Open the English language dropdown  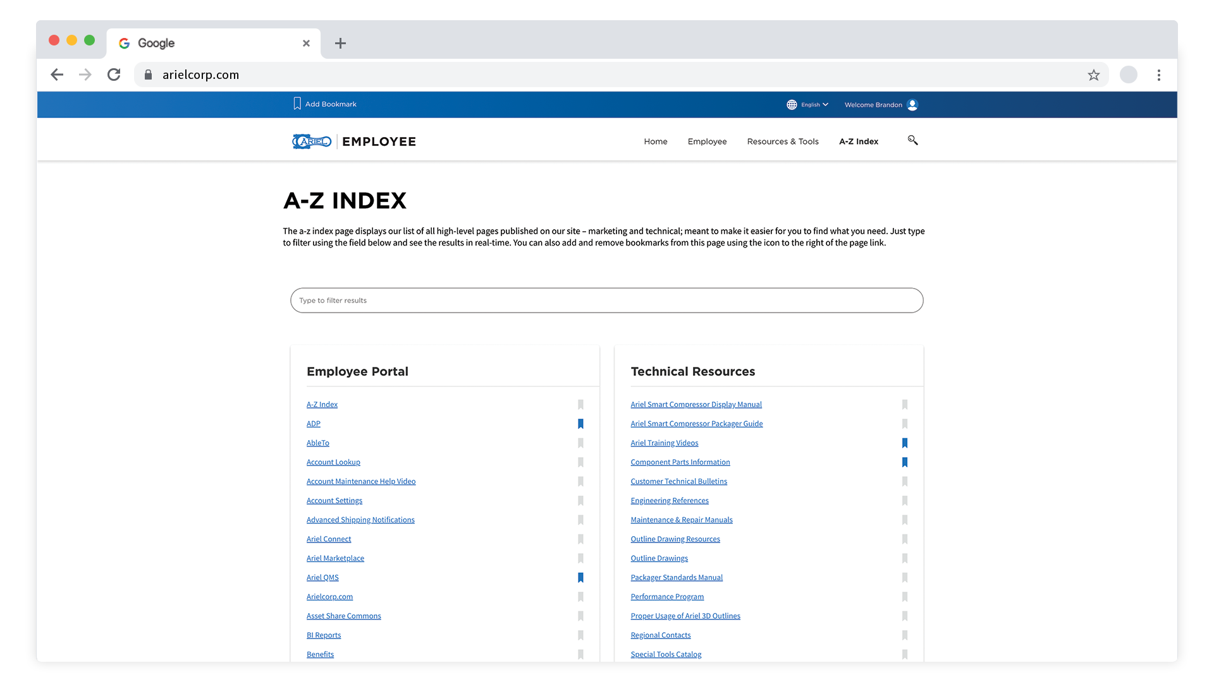coord(814,105)
